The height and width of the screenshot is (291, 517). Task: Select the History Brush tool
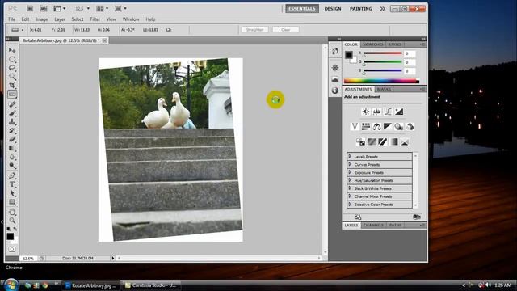coord(12,131)
